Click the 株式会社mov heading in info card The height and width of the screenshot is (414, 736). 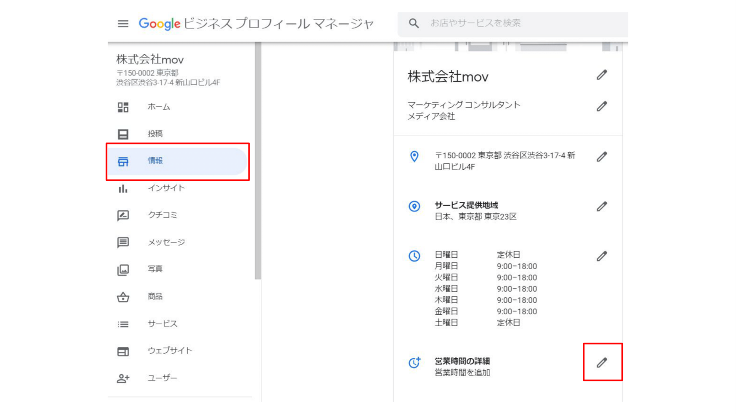coord(448,76)
